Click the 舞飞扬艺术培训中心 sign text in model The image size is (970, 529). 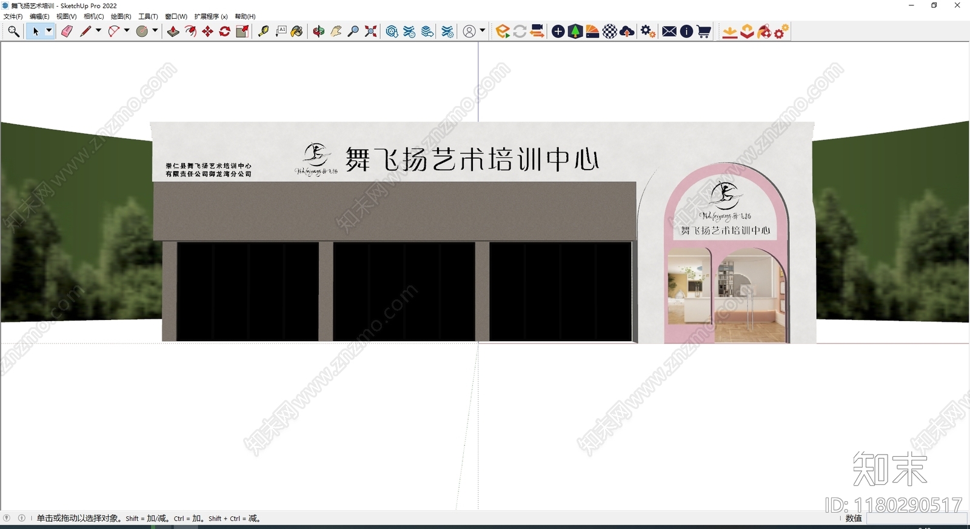click(x=472, y=159)
